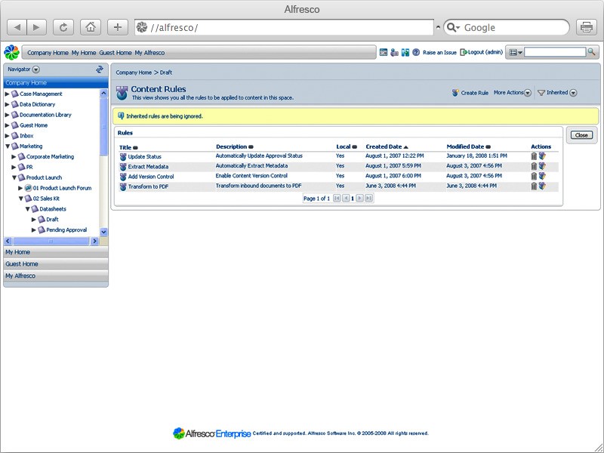This screenshot has width=604, height=453.
Task: Click the Logout (admin) icon
Action: click(x=463, y=51)
